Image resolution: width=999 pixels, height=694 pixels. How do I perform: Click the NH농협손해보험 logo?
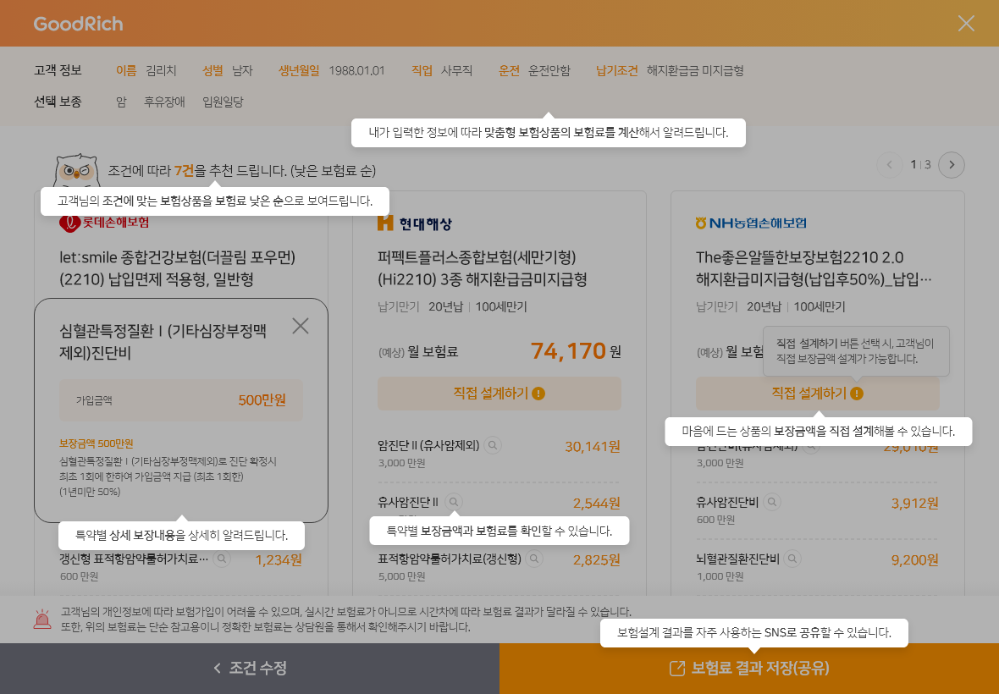751,223
